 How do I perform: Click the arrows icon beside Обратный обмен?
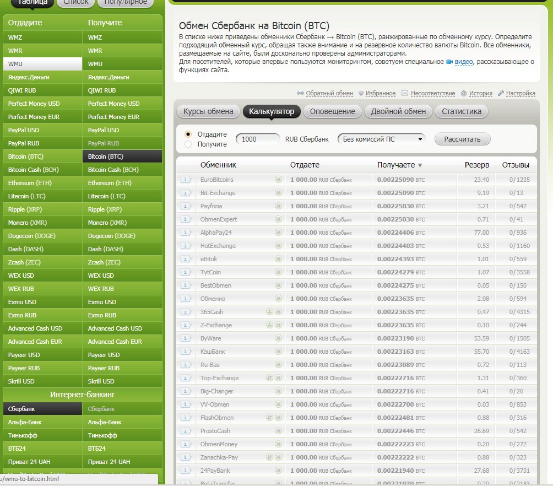[300, 93]
